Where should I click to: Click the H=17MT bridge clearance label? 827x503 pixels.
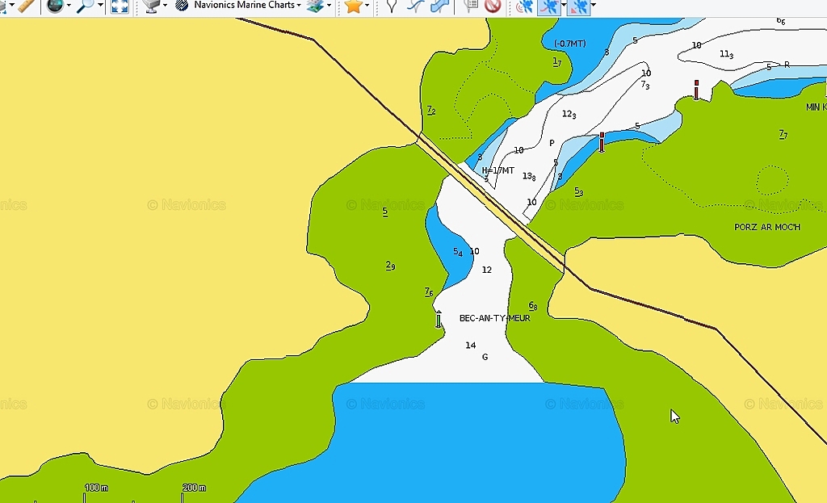pos(497,170)
